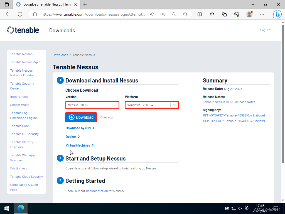Screen dimensions: 285x214
Task: Refresh the current page
Action: 20,14
